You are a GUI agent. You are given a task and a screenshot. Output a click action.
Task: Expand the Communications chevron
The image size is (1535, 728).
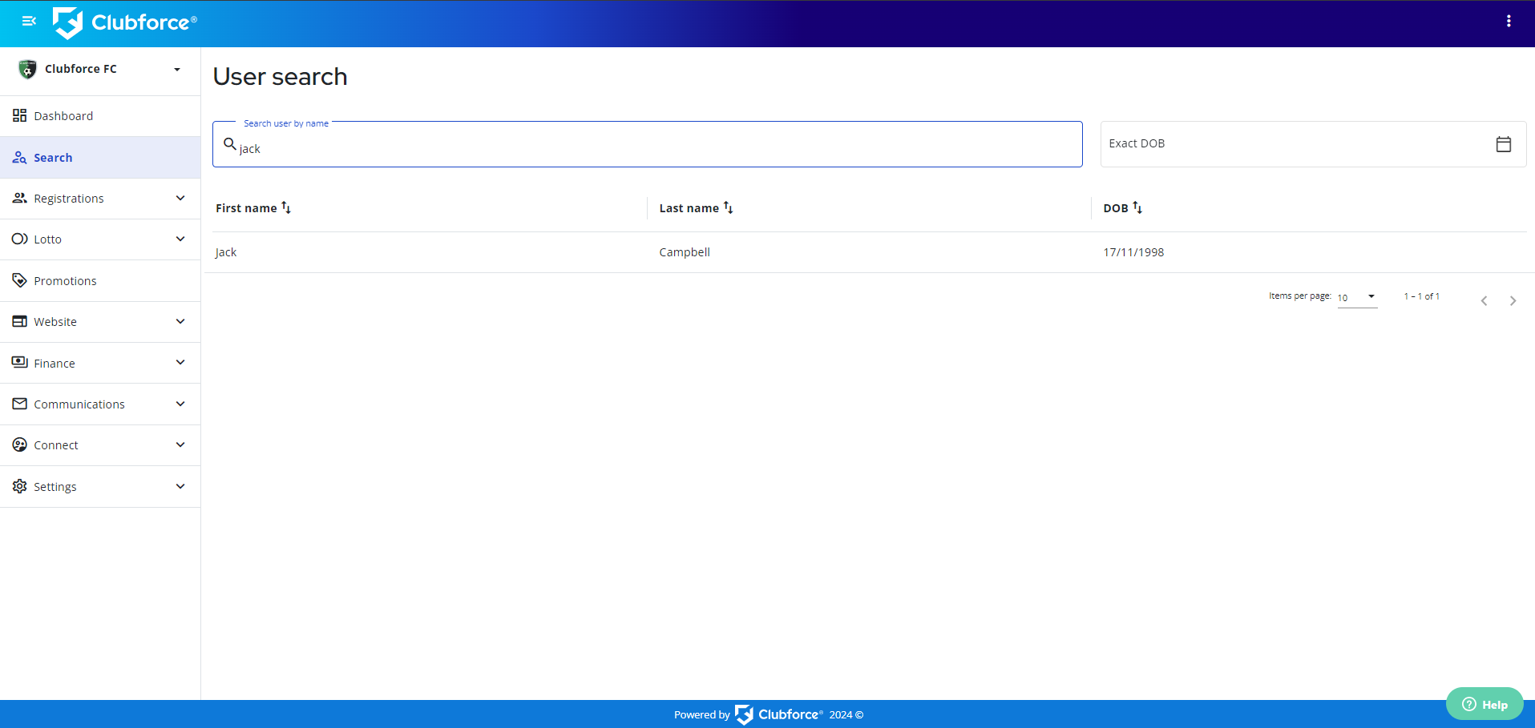point(180,404)
